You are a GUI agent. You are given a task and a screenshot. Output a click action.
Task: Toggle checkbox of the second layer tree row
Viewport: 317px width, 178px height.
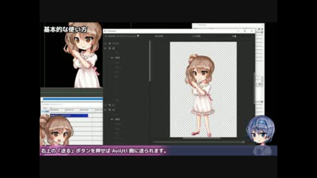tap(105, 48)
